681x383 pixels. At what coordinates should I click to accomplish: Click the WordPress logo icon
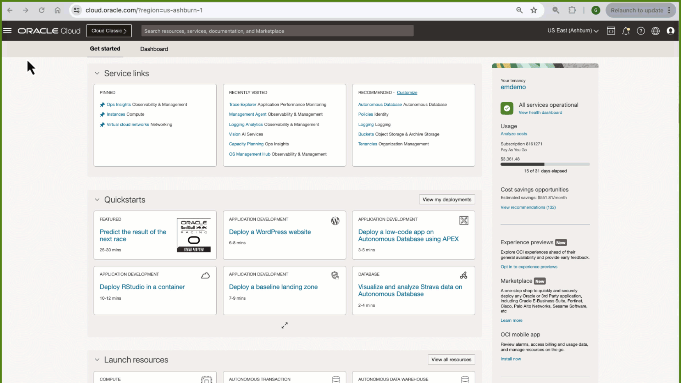(335, 221)
